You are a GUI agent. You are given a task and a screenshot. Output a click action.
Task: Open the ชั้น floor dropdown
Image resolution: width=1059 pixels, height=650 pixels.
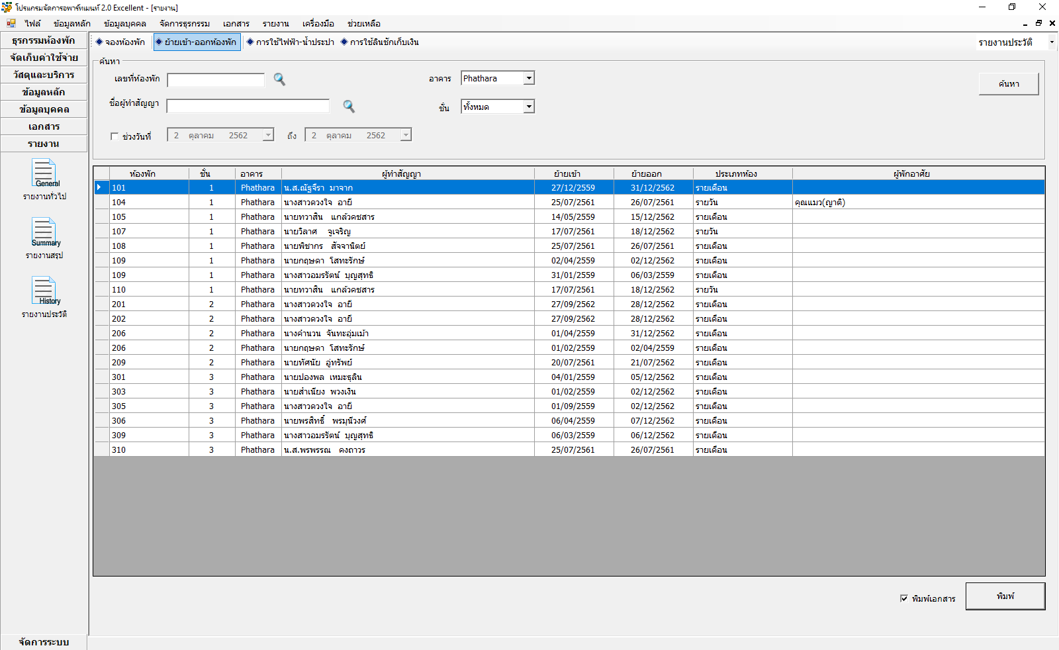(529, 107)
